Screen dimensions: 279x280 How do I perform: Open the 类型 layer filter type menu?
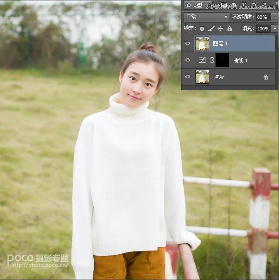point(193,5)
